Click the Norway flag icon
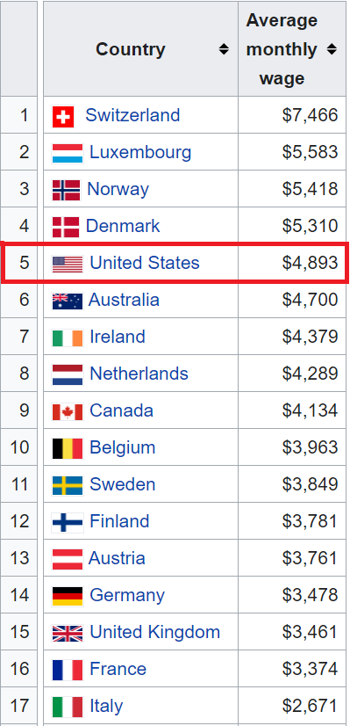 pyautogui.click(x=66, y=191)
